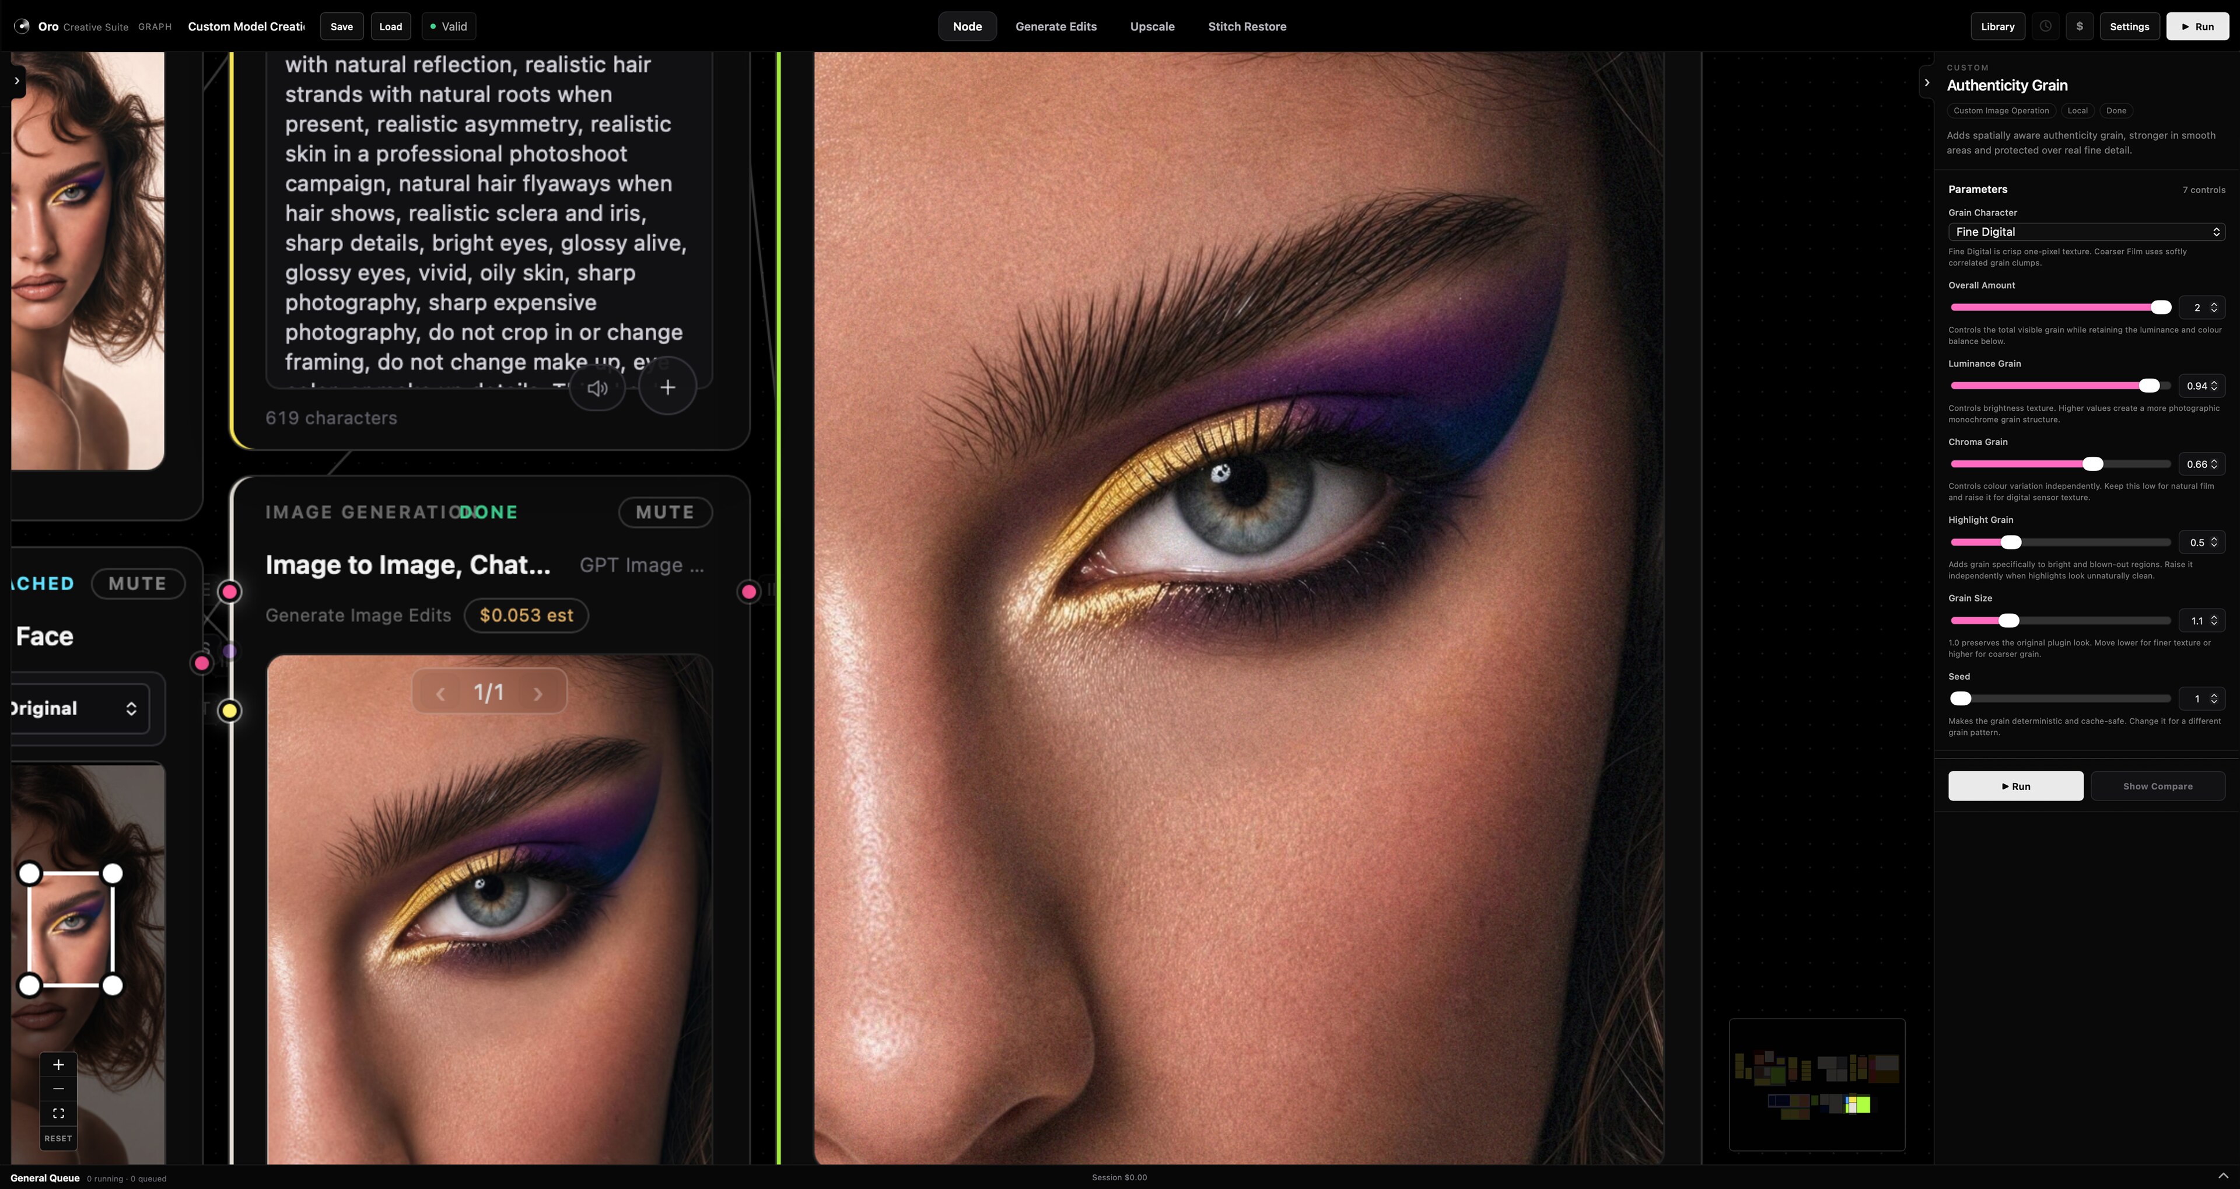Click yellow port on image generation node
Image resolution: width=2240 pixels, height=1189 pixels.
[230, 712]
